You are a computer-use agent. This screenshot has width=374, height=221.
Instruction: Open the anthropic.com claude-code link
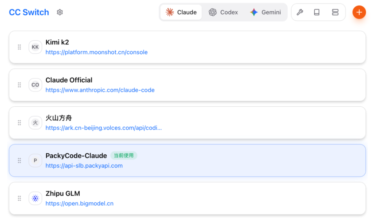100,90
